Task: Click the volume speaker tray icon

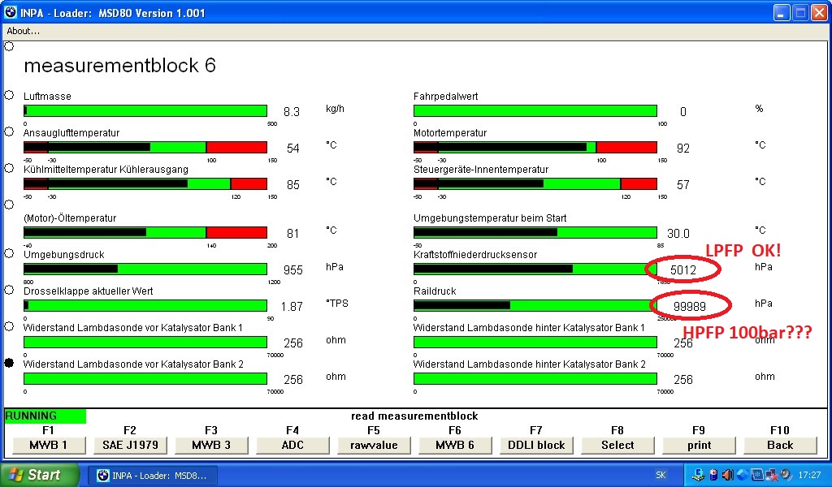Action: [728, 476]
